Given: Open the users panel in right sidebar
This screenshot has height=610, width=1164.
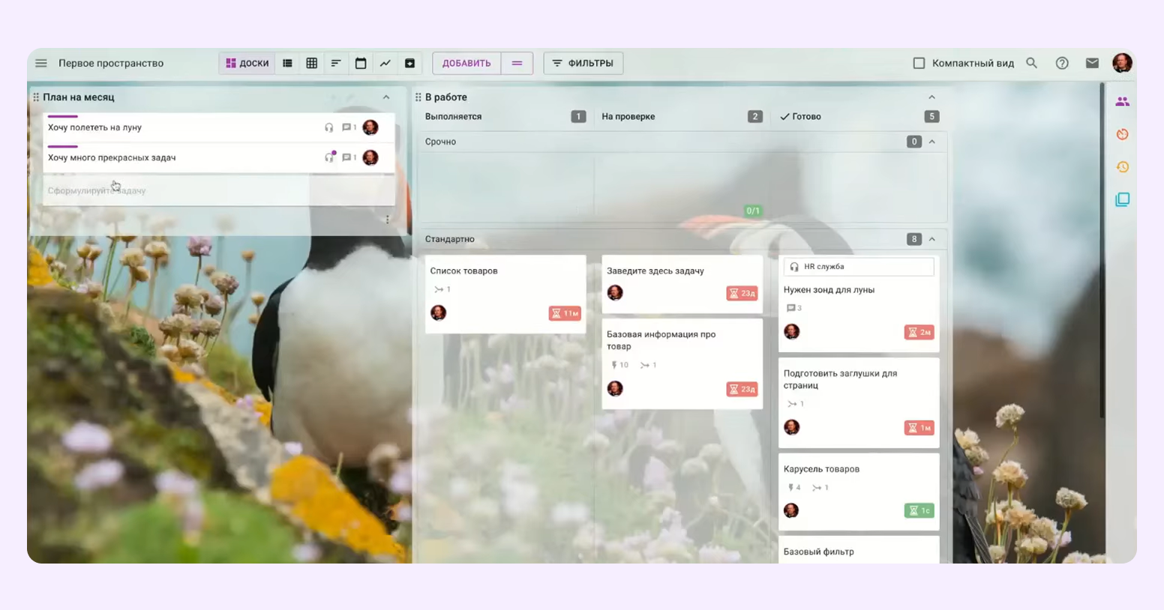Looking at the screenshot, I should [x=1122, y=101].
